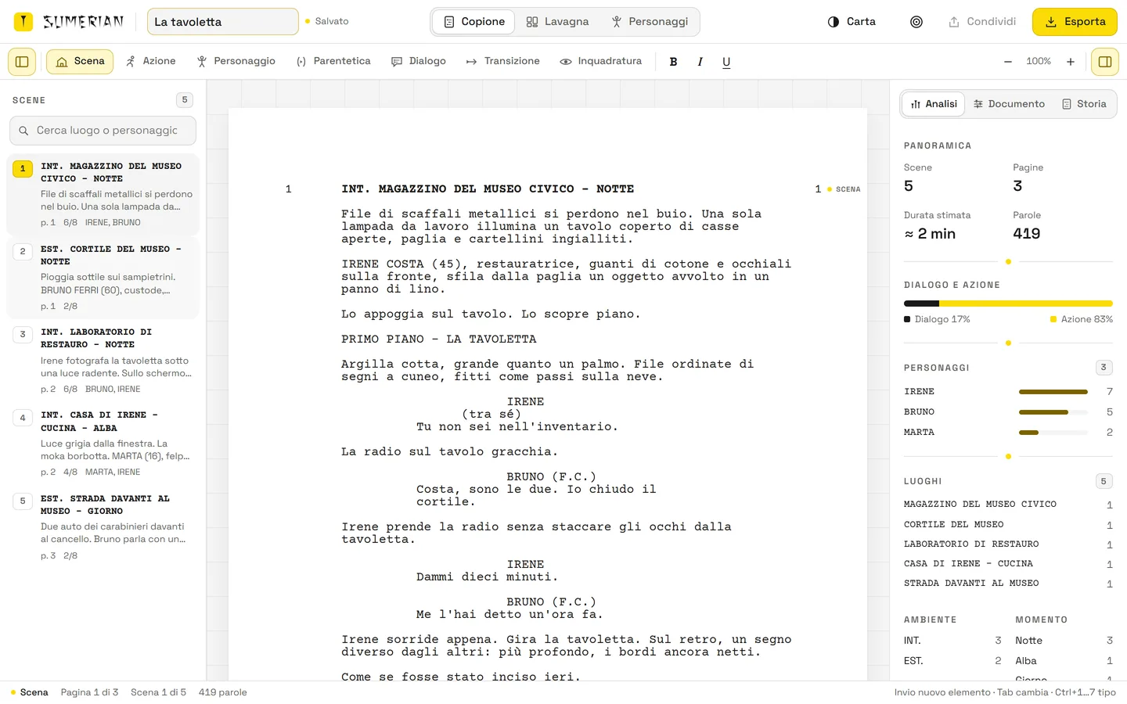The height and width of the screenshot is (704, 1127).
Task: Switch to the Personaggi view
Action: pyautogui.click(x=650, y=22)
